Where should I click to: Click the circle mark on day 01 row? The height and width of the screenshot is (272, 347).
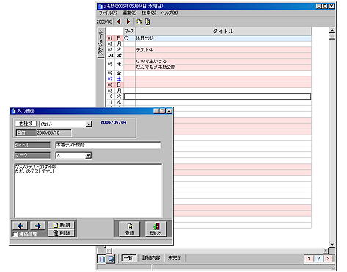[x=126, y=38]
